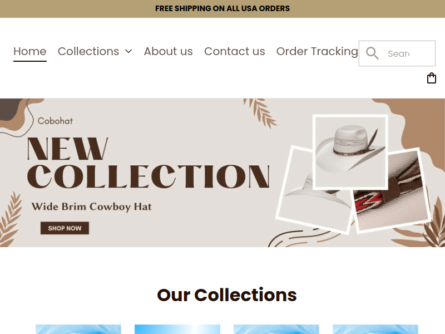
Task: Open the shopping bag cart icon
Action: 432,78
